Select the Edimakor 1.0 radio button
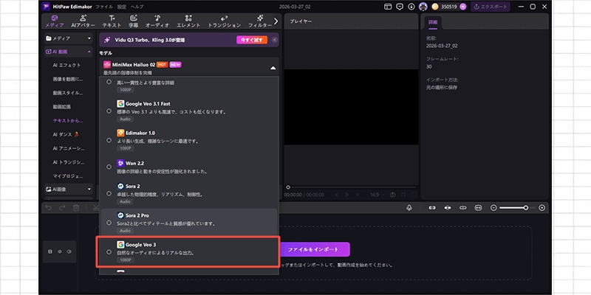The image size is (591, 295). coord(109,140)
